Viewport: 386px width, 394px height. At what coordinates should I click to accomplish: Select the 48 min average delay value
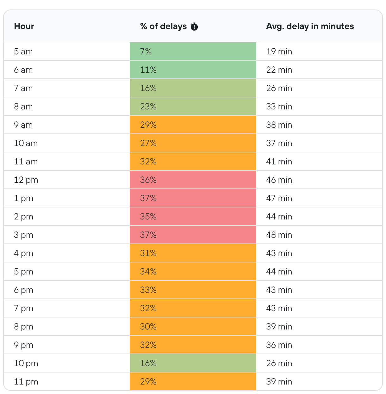tap(279, 235)
